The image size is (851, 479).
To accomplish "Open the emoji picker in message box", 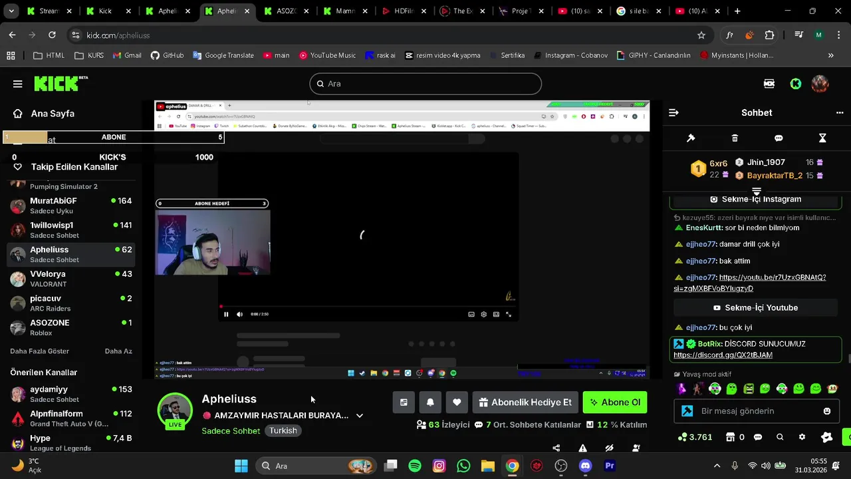I will point(827,411).
